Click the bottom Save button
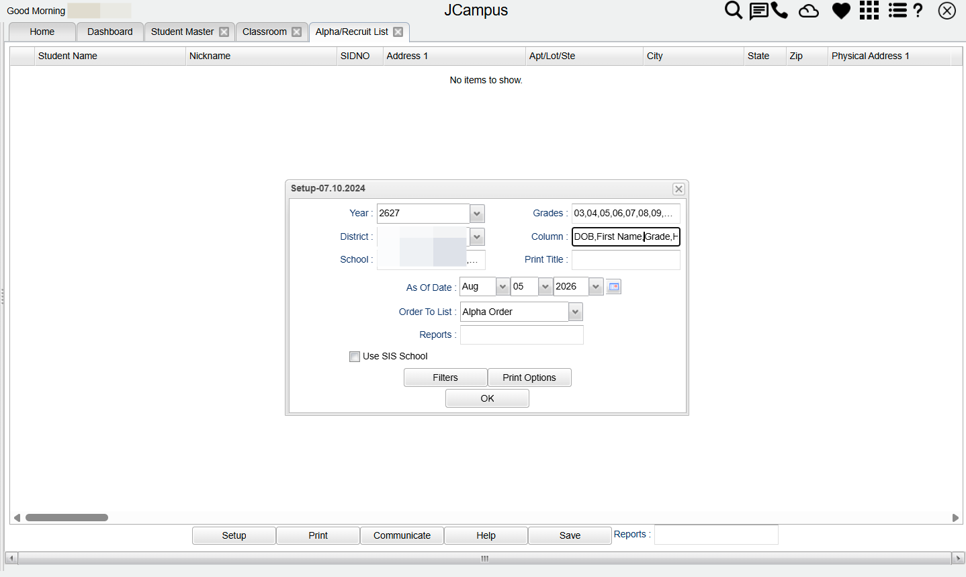 570,535
